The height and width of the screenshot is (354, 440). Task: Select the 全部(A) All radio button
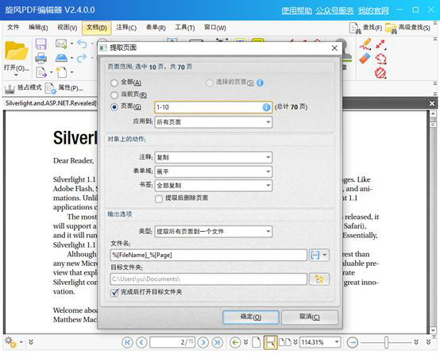pyautogui.click(x=114, y=83)
